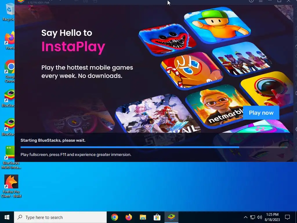
Task: Open the taskbar clock and date
Action: click(x=272, y=217)
